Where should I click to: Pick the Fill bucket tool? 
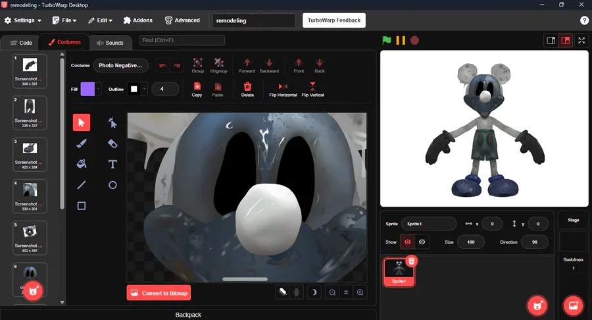coord(82,164)
